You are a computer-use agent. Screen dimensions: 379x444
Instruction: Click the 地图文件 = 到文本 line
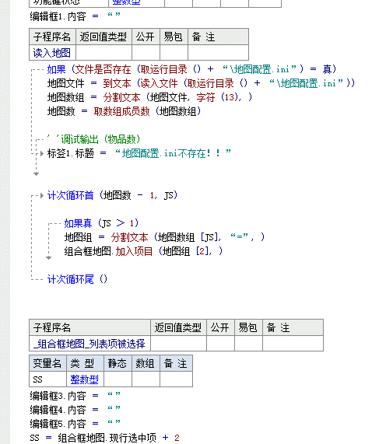tap(201, 83)
